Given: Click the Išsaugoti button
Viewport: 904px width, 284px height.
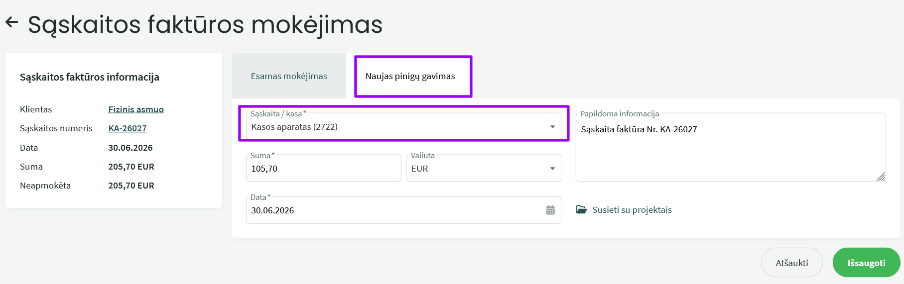Looking at the screenshot, I should click(x=866, y=263).
